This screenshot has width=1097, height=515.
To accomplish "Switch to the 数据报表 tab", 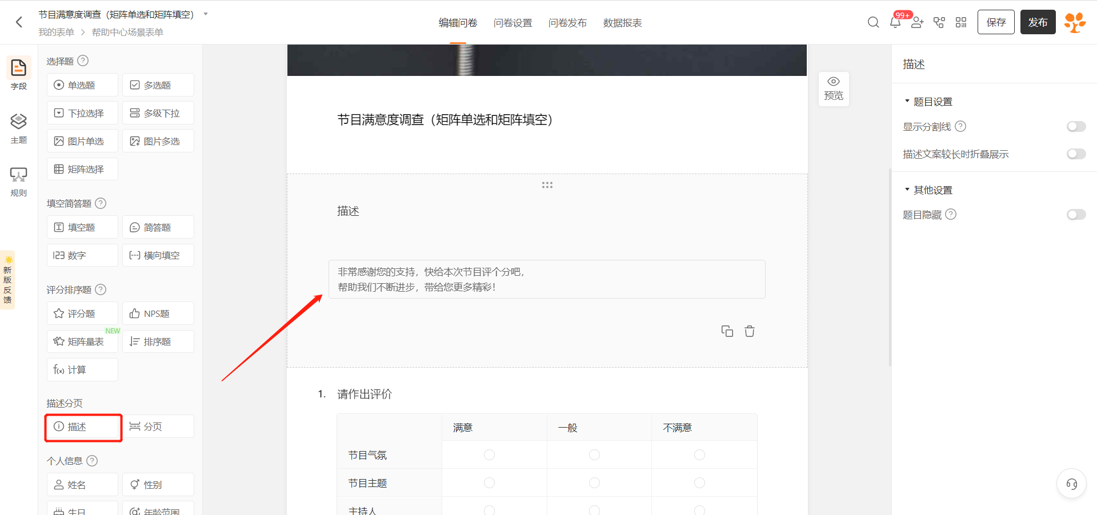I will point(622,23).
